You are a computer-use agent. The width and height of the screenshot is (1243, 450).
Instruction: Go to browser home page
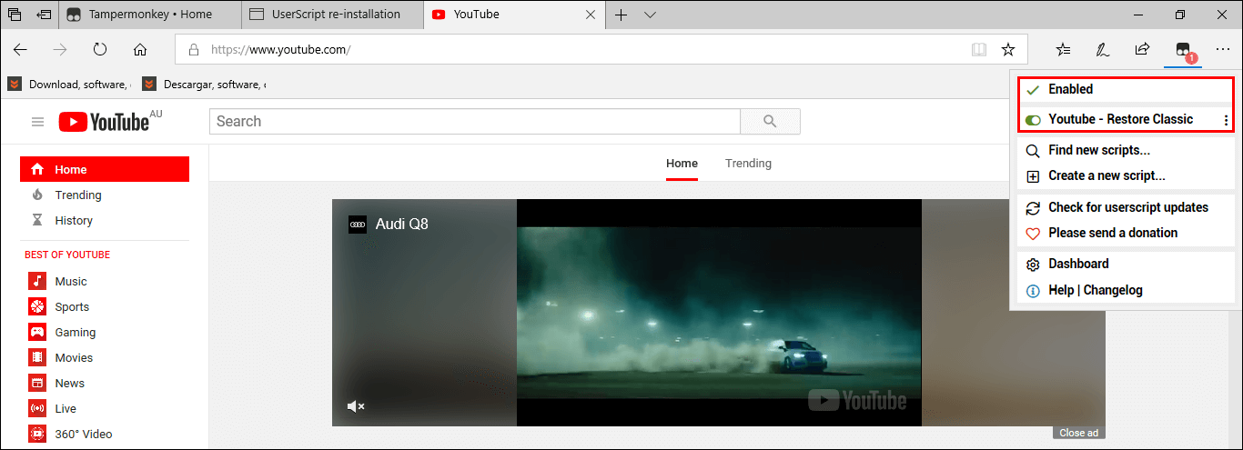(x=140, y=50)
